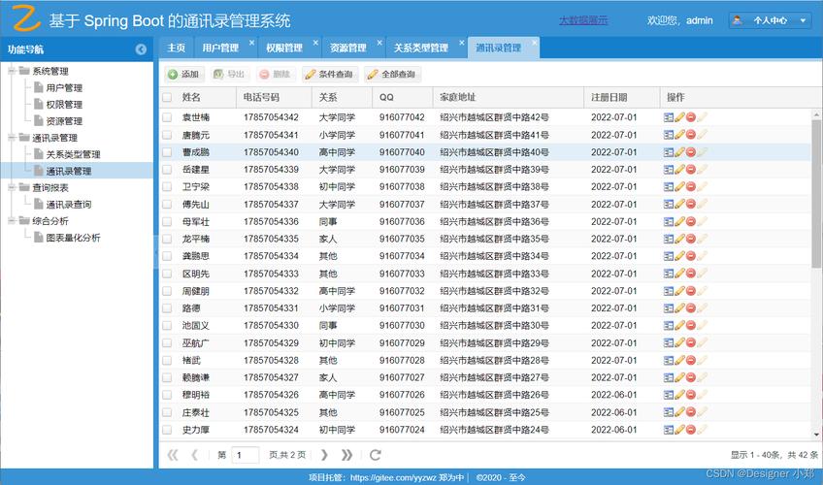Tick checkbox beside 龚鹏思
This screenshot has height=485, width=823.
[167, 256]
